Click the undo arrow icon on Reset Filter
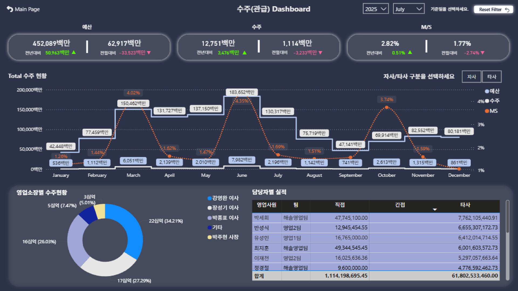 coord(507,10)
